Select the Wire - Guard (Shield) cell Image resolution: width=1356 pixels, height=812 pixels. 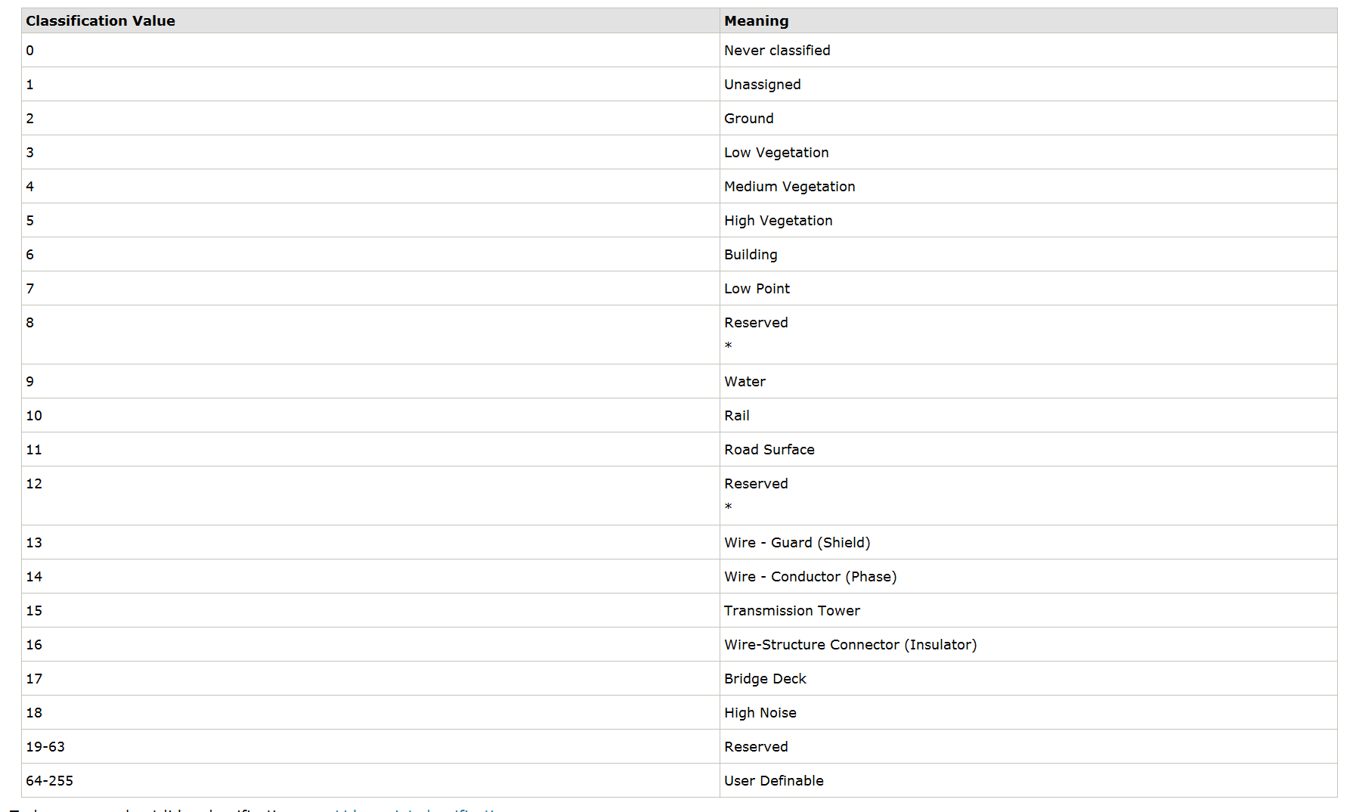tap(797, 543)
